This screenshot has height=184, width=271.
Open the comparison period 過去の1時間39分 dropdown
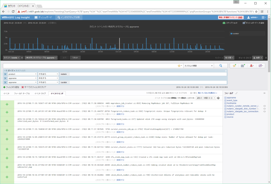(206, 98)
